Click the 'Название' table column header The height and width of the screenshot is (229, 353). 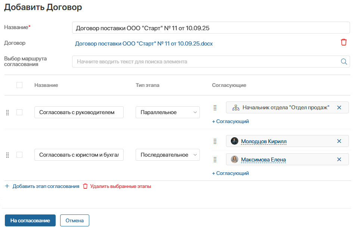click(x=46, y=85)
